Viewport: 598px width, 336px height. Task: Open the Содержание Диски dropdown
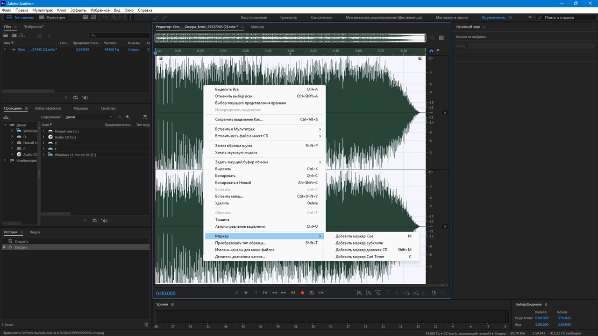89,117
